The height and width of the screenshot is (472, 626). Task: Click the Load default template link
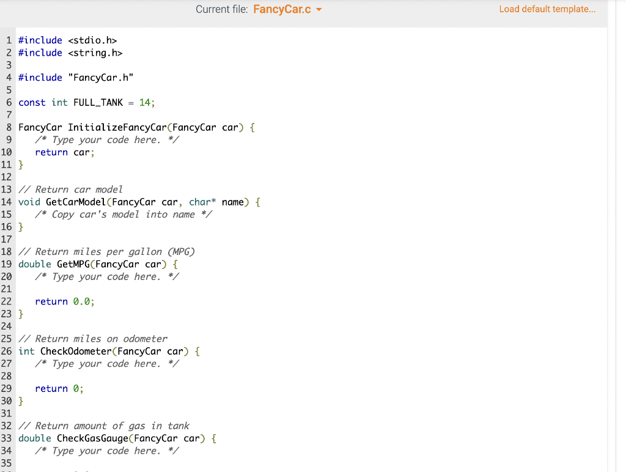coord(547,9)
